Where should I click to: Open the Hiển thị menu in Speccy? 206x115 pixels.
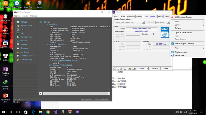point(25,16)
